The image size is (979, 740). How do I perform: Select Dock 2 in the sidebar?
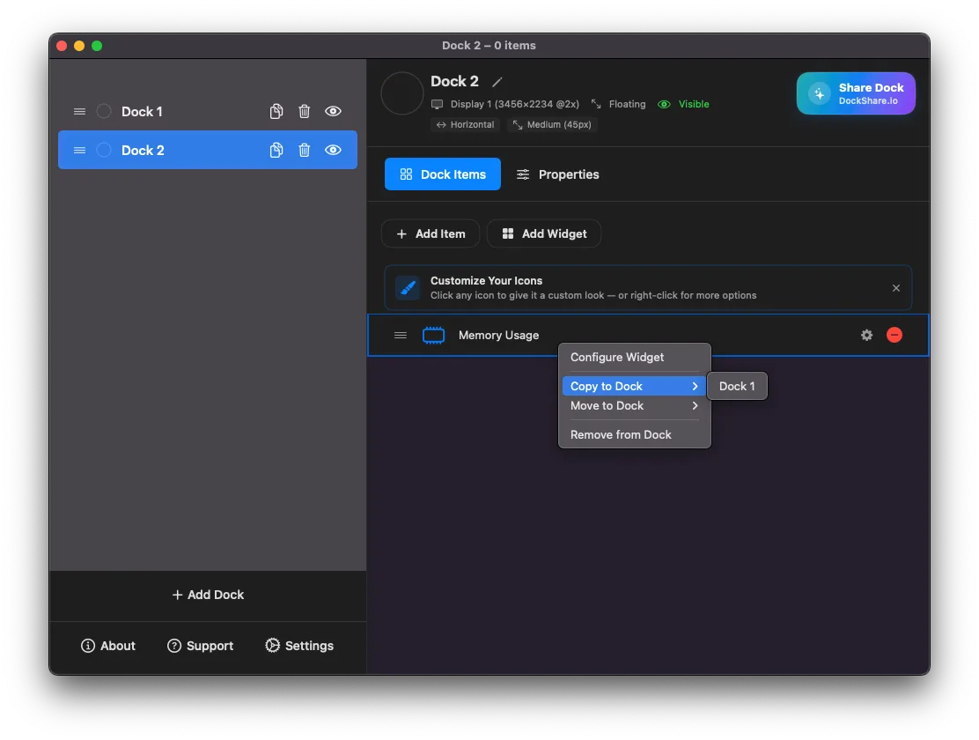click(207, 150)
